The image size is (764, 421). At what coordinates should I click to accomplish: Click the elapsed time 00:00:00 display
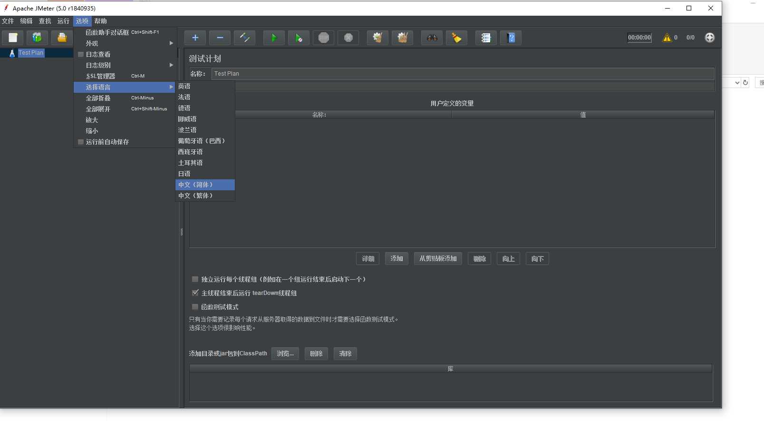click(639, 38)
